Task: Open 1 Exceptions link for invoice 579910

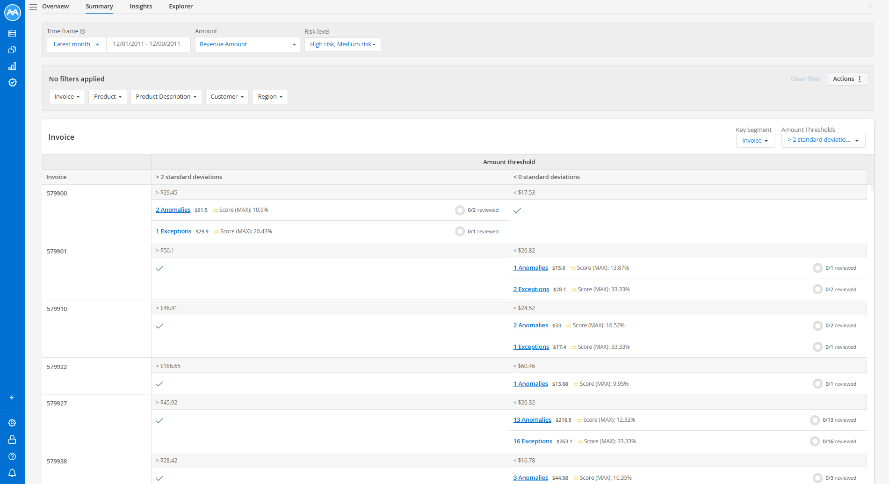Action: point(531,347)
